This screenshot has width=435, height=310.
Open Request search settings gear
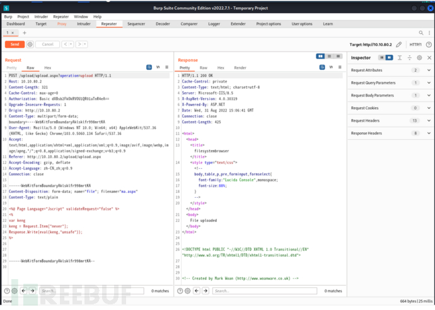coord(14,291)
